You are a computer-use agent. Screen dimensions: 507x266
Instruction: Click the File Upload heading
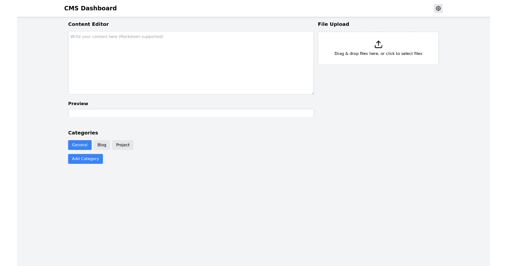pos(333,24)
